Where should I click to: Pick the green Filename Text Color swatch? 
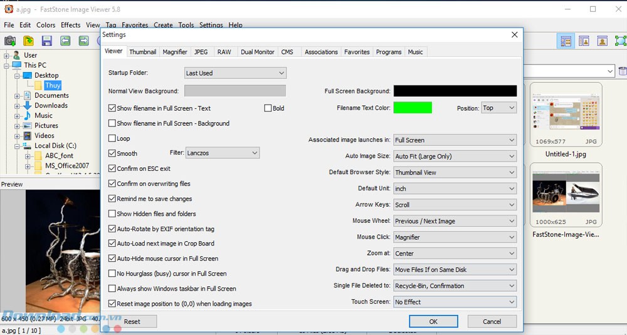point(413,108)
